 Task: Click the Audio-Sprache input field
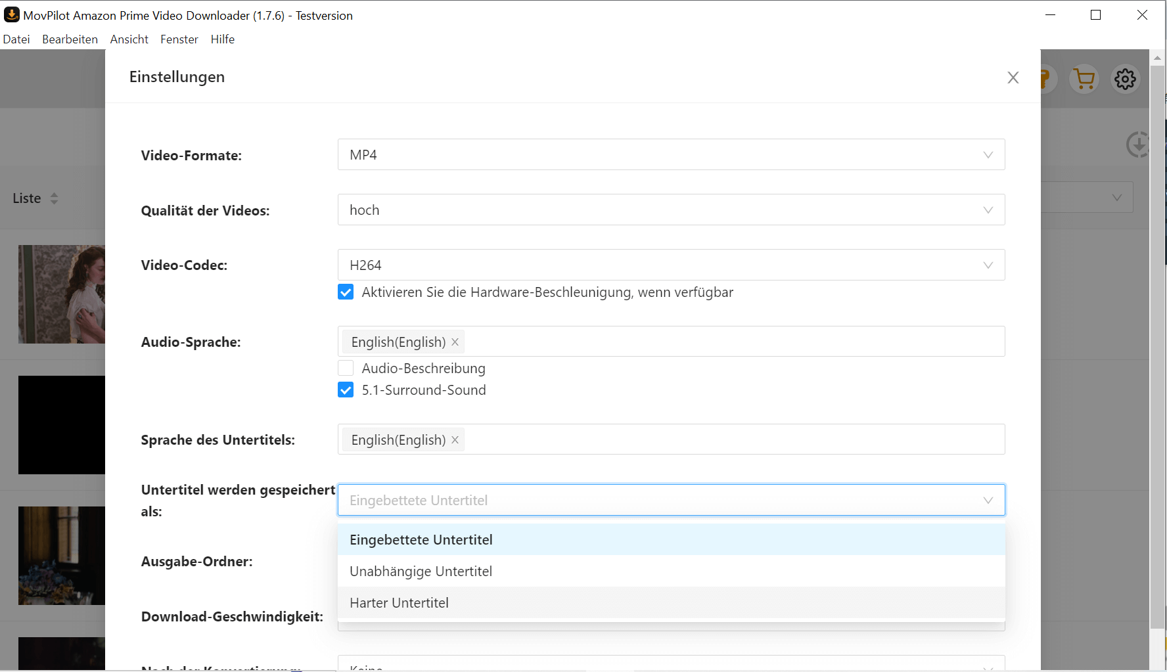671,342
